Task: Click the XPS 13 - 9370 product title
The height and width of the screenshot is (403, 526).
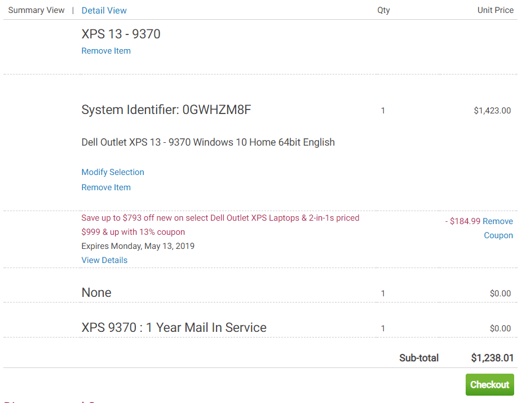Action: (x=121, y=34)
